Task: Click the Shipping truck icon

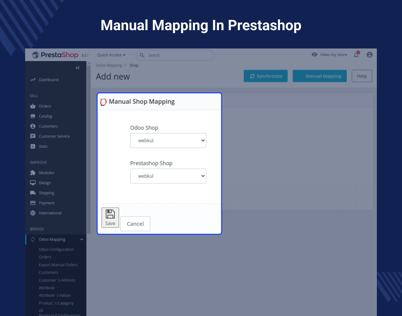Action: (x=33, y=192)
